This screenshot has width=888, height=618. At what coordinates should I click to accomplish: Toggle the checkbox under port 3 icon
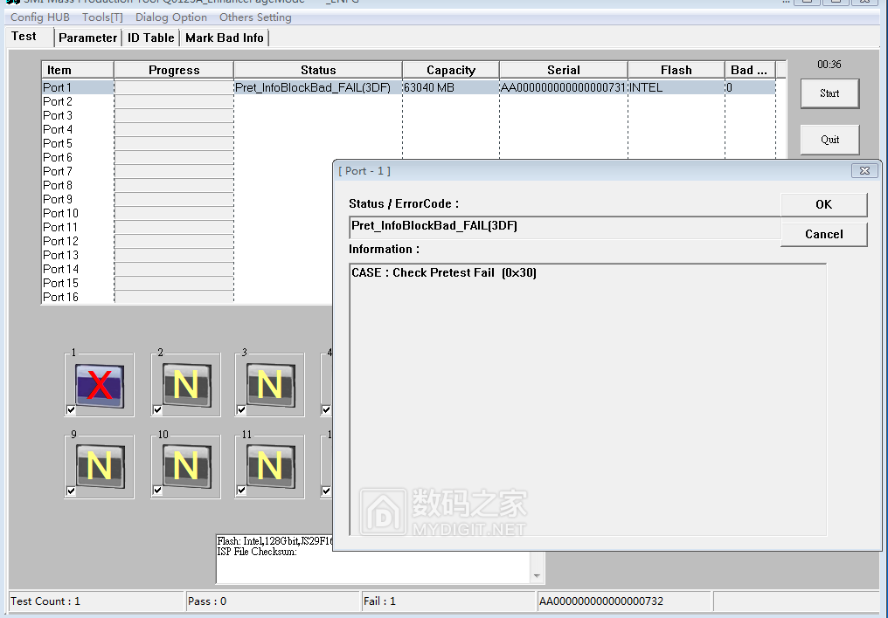(241, 410)
